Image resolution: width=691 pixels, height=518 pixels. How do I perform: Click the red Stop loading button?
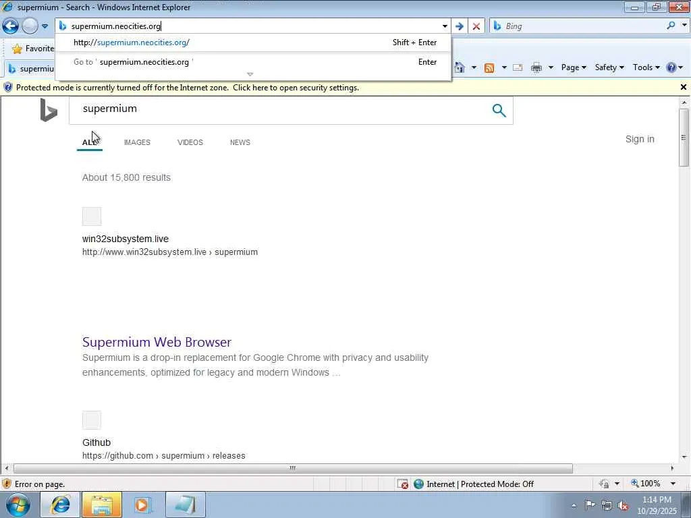(476, 26)
